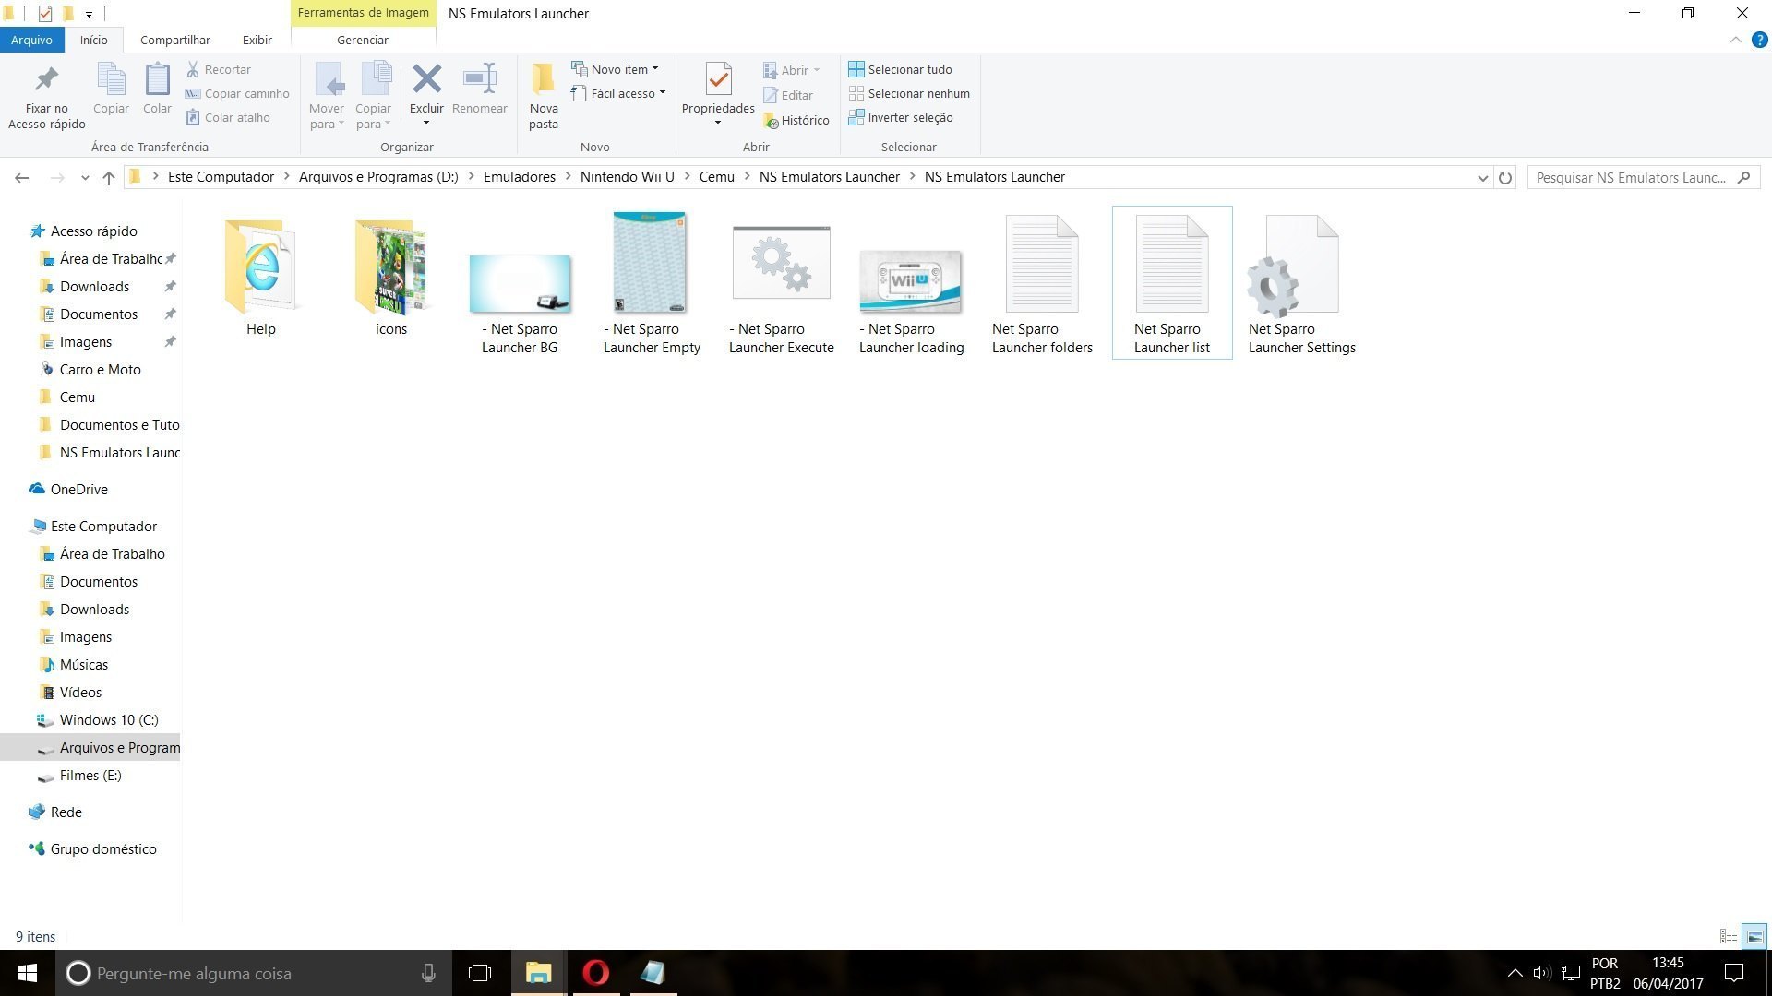Expand the address bar history dropdown
The image size is (1772, 996).
[x=1482, y=177]
